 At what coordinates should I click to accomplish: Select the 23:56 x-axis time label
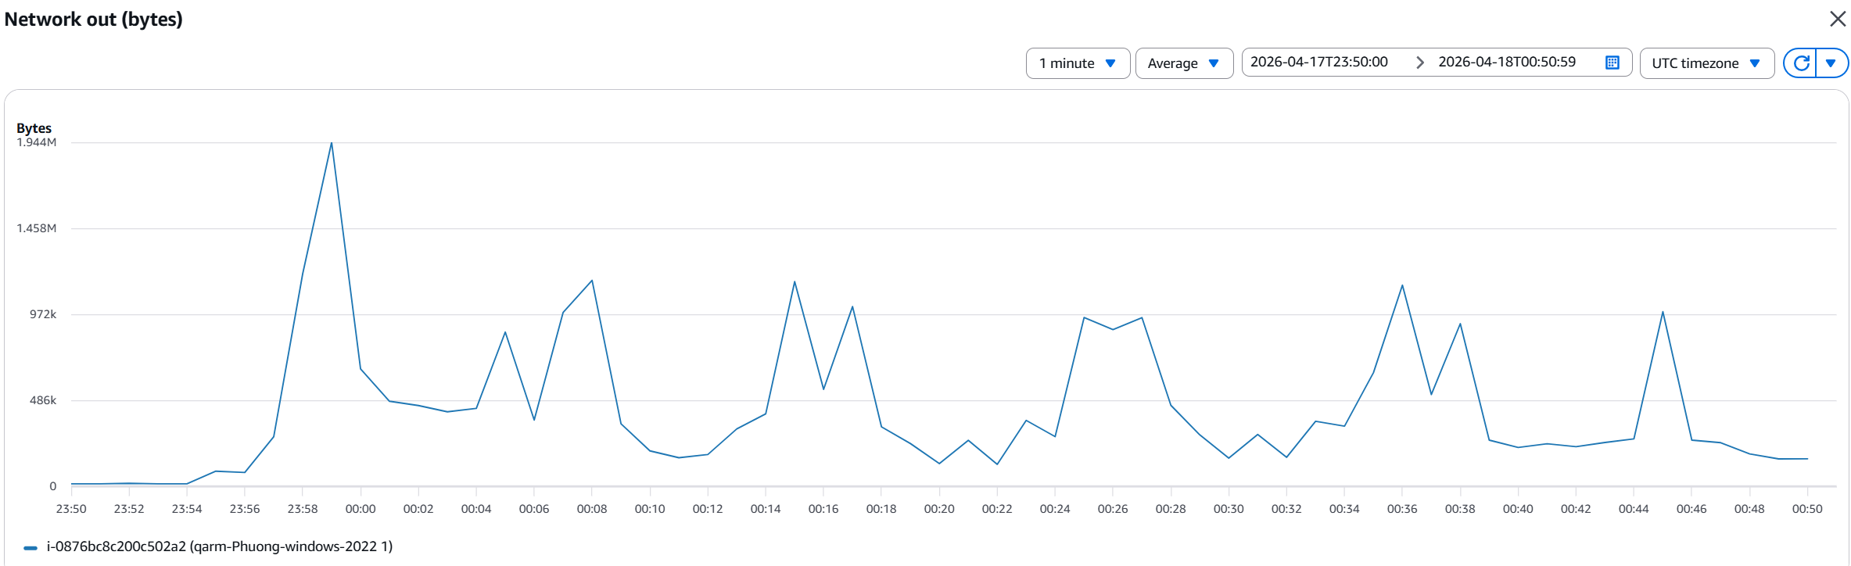[x=245, y=509]
